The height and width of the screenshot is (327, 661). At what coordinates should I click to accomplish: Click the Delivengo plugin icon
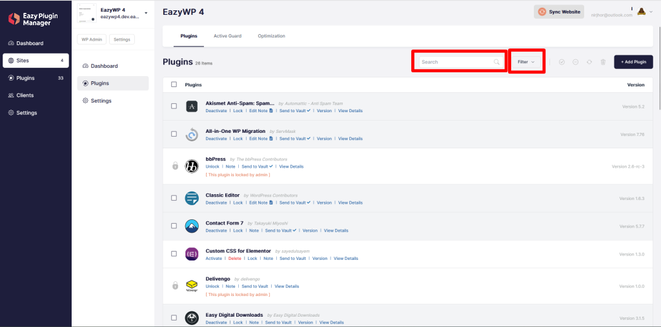[x=192, y=286]
